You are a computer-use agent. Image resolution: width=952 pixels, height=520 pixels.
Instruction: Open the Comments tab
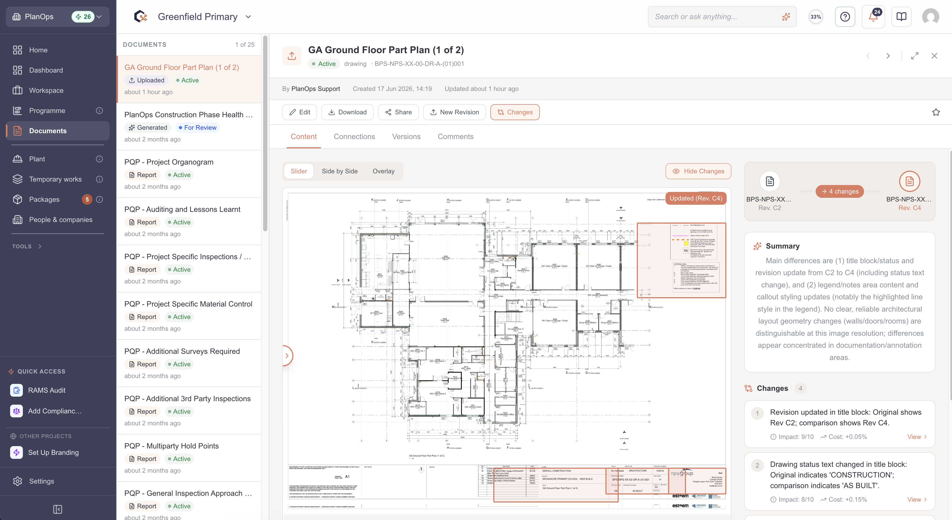coord(455,136)
